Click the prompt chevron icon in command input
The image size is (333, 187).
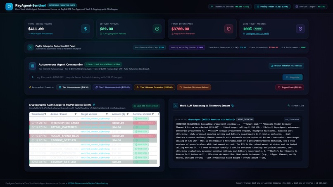click(x=33, y=77)
